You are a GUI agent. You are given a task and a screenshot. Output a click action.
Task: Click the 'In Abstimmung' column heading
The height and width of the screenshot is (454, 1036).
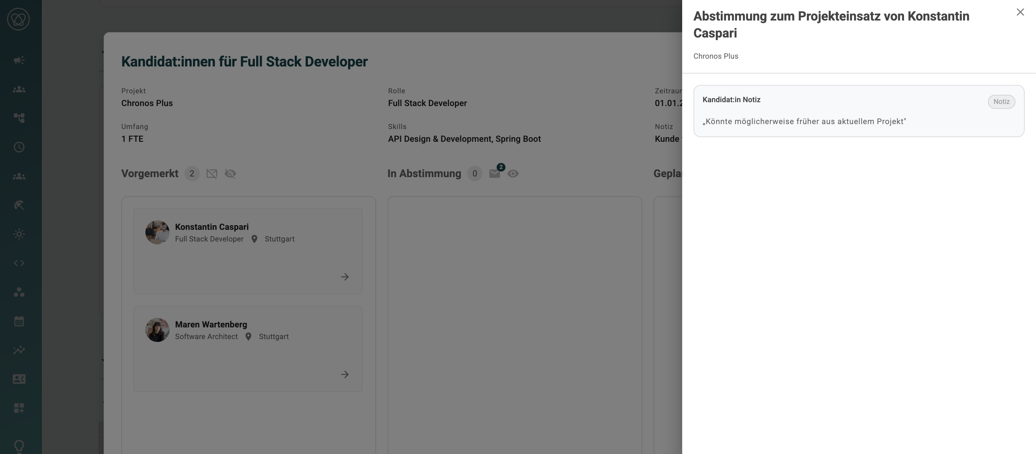coord(424,174)
